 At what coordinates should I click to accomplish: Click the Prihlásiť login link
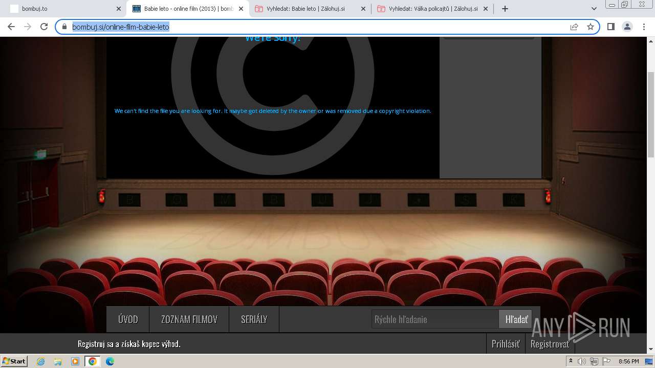click(x=506, y=344)
